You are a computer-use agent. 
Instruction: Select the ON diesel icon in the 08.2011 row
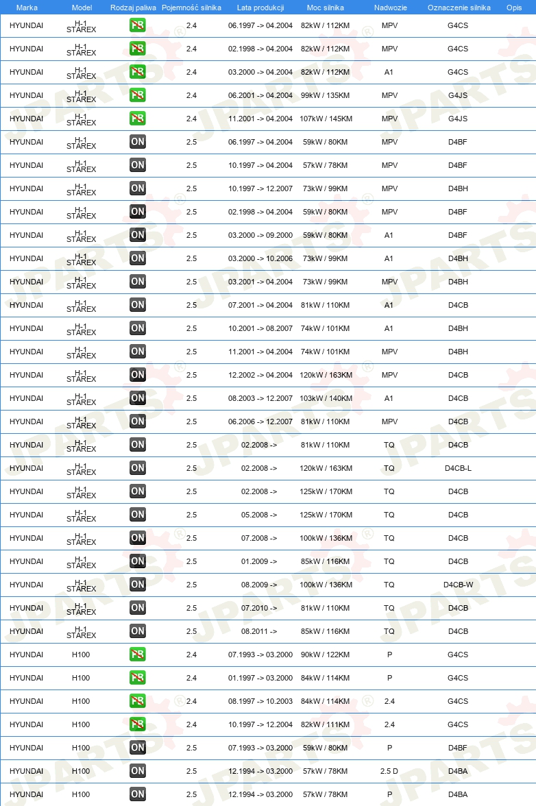(x=137, y=631)
